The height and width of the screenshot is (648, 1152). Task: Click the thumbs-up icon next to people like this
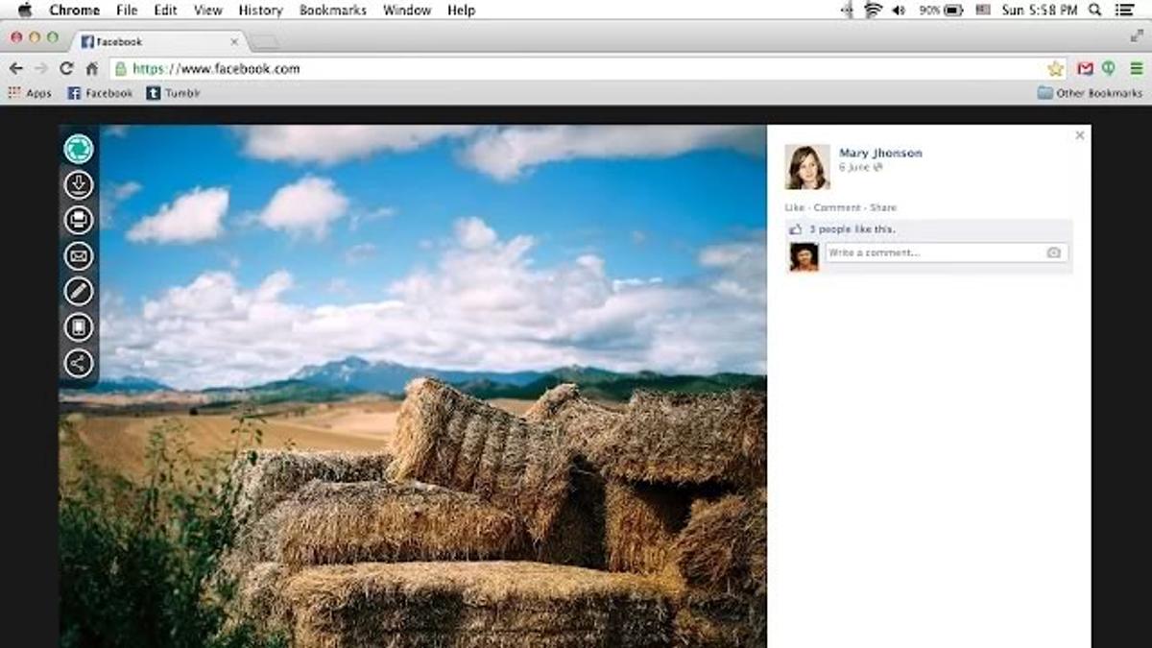[795, 229]
